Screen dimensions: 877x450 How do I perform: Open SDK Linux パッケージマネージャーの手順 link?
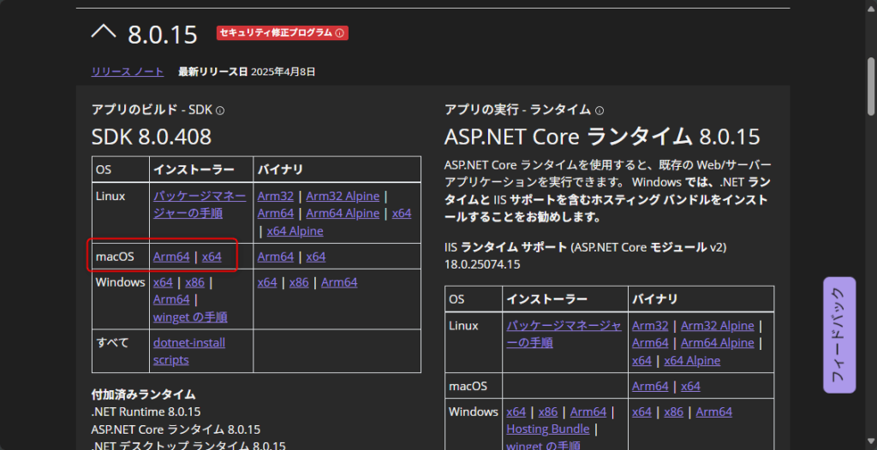tap(200, 204)
